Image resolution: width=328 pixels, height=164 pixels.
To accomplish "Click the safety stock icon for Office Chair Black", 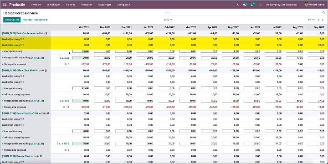I will (x=64, y=107).
